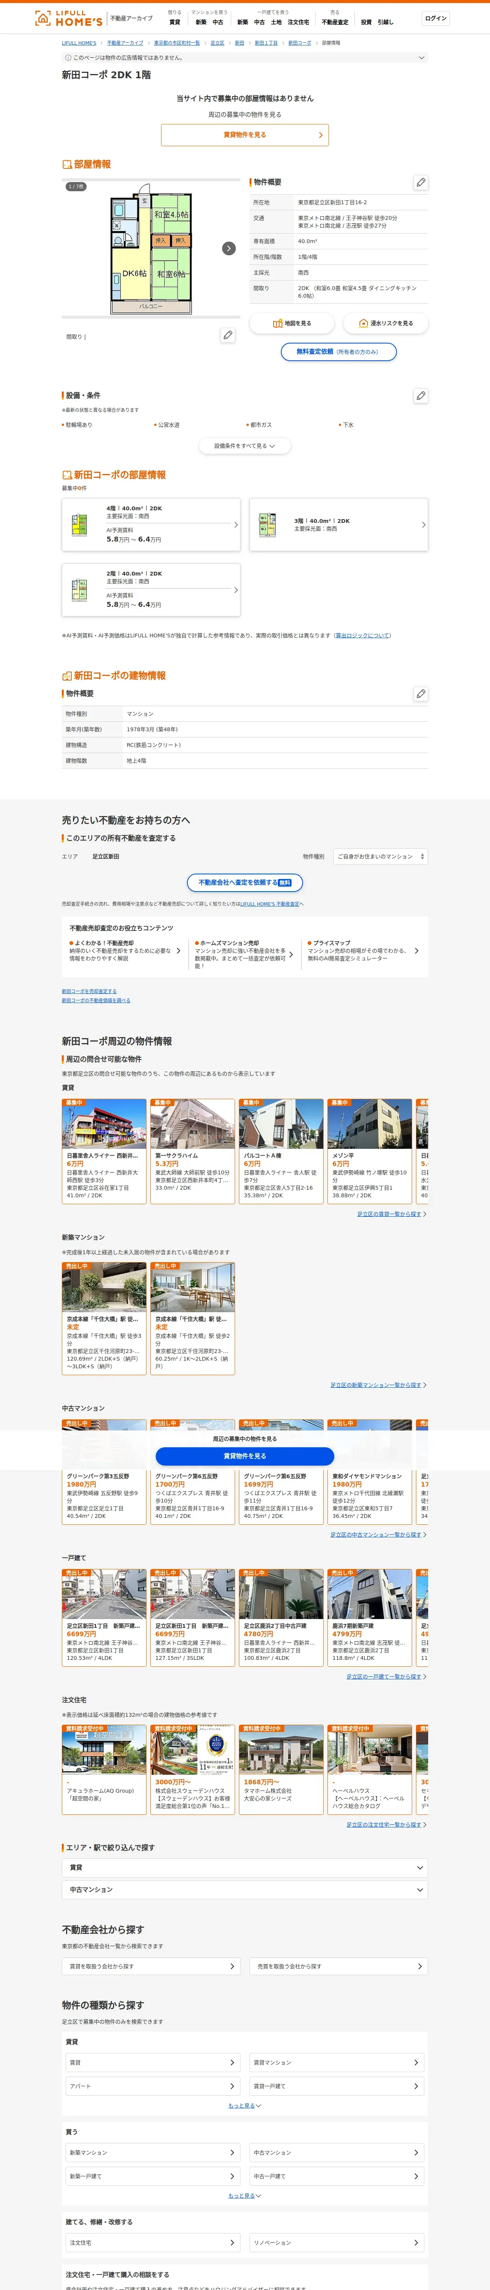The width and height of the screenshot is (490, 2290).
Task: Click the orange 賃貸物件を見る button
Action: point(245,135)
